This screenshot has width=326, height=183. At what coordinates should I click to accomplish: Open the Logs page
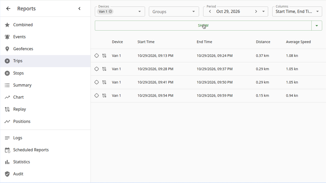point(45,138)
